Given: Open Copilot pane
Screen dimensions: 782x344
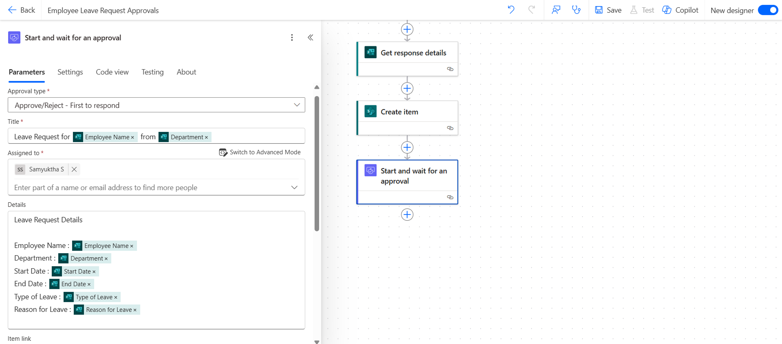Looking at the screenshot, I should point(680,10).
